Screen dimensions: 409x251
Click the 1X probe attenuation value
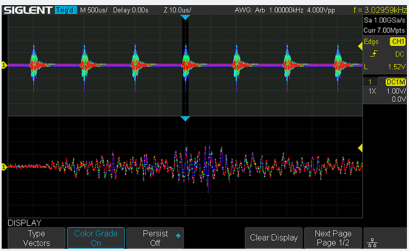(372, 91)
